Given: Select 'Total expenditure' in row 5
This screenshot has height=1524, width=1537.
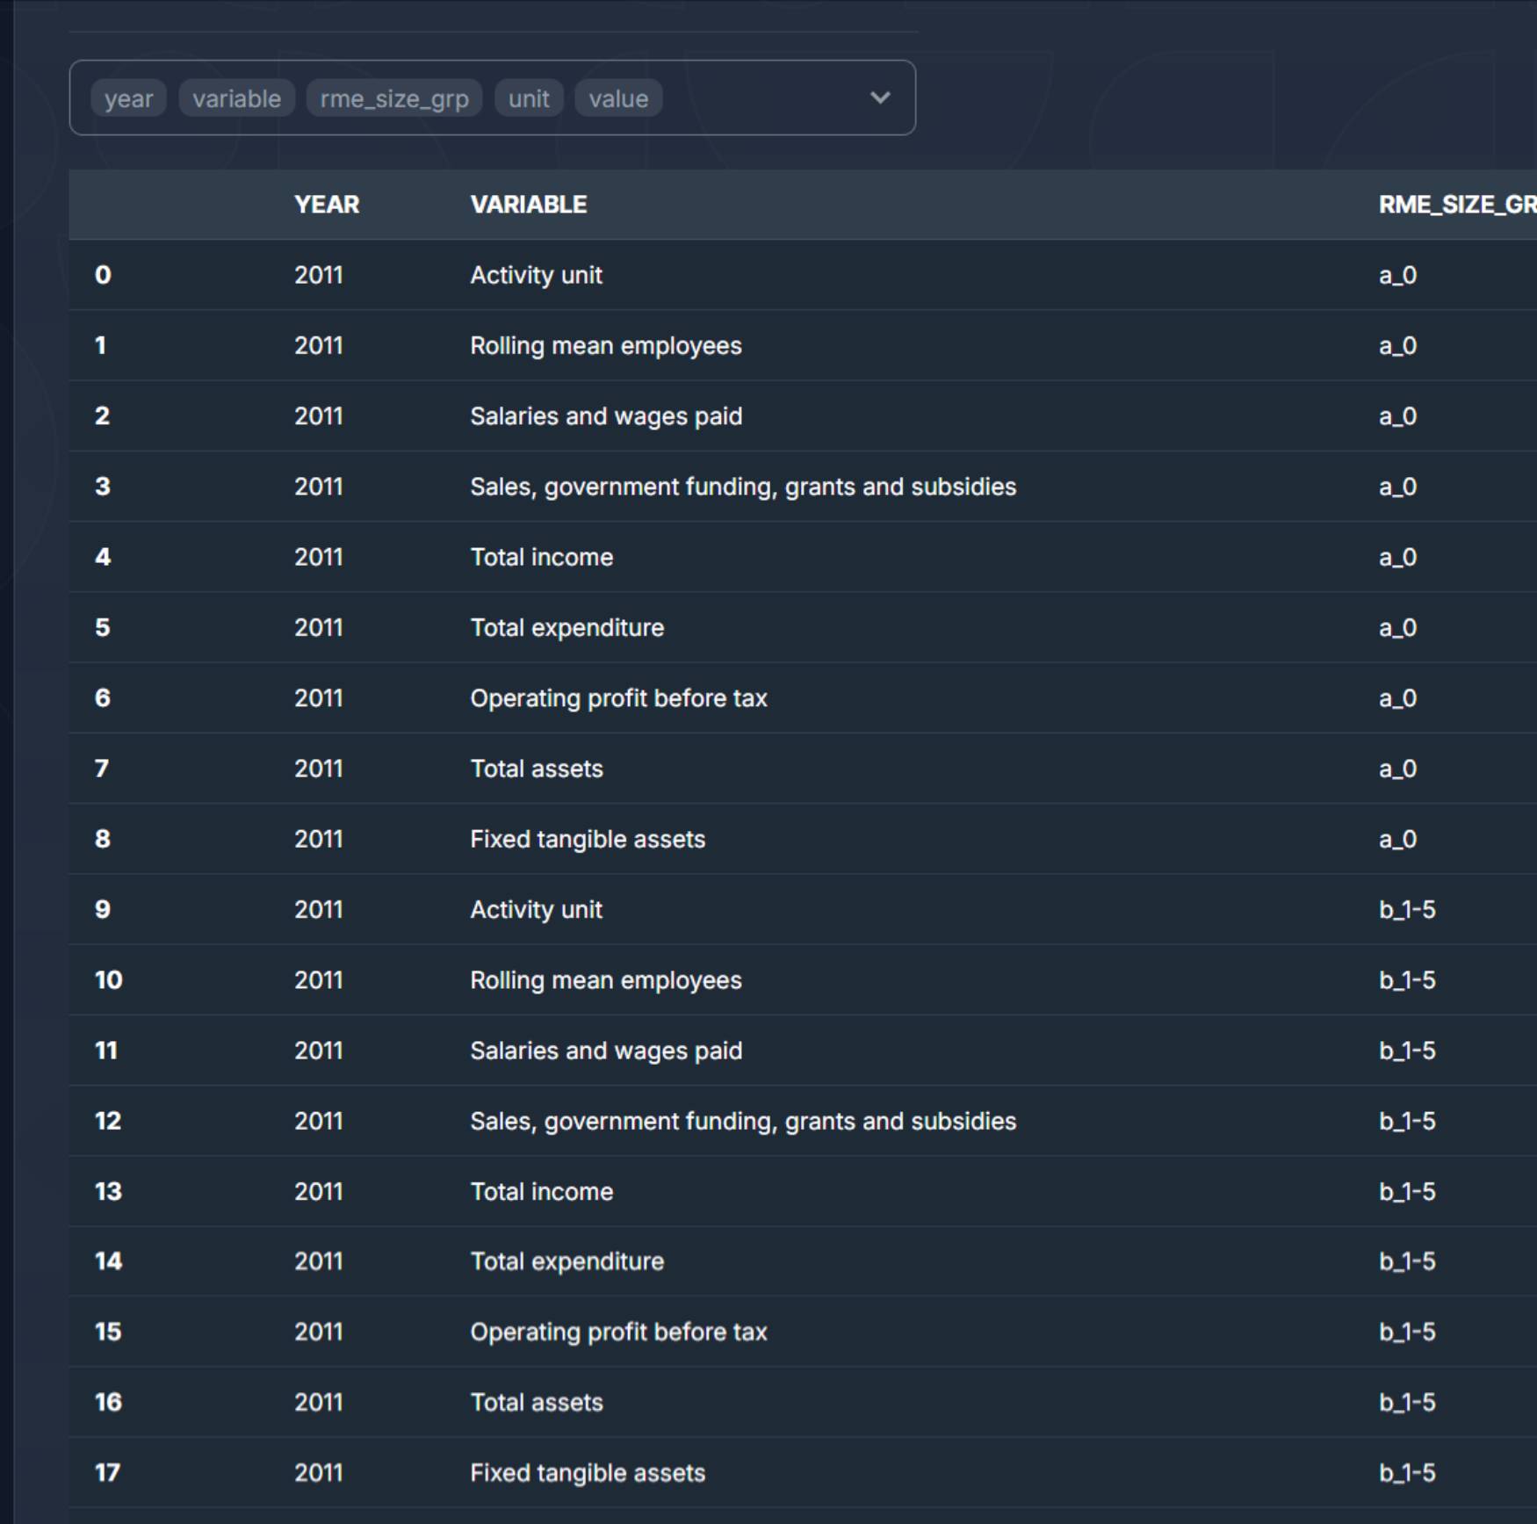Looking at the screenshot, I should point(567,628).
